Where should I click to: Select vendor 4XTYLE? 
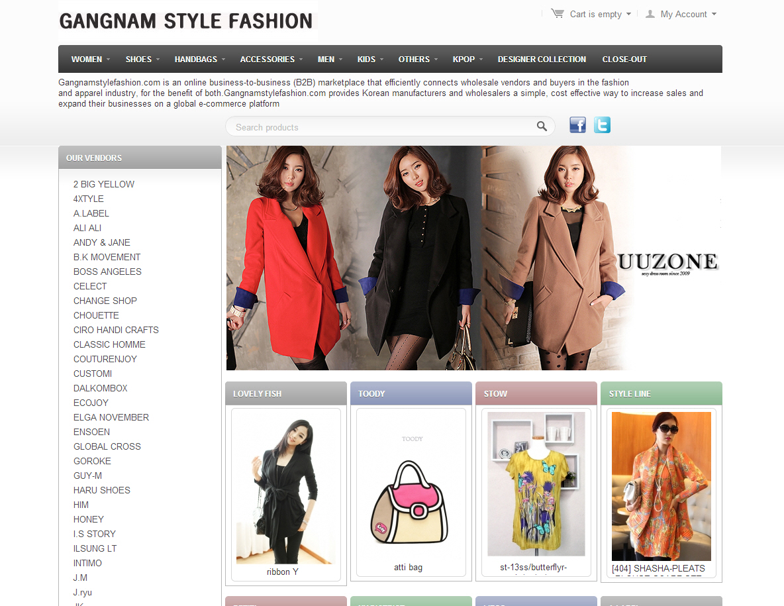(89, 199)
